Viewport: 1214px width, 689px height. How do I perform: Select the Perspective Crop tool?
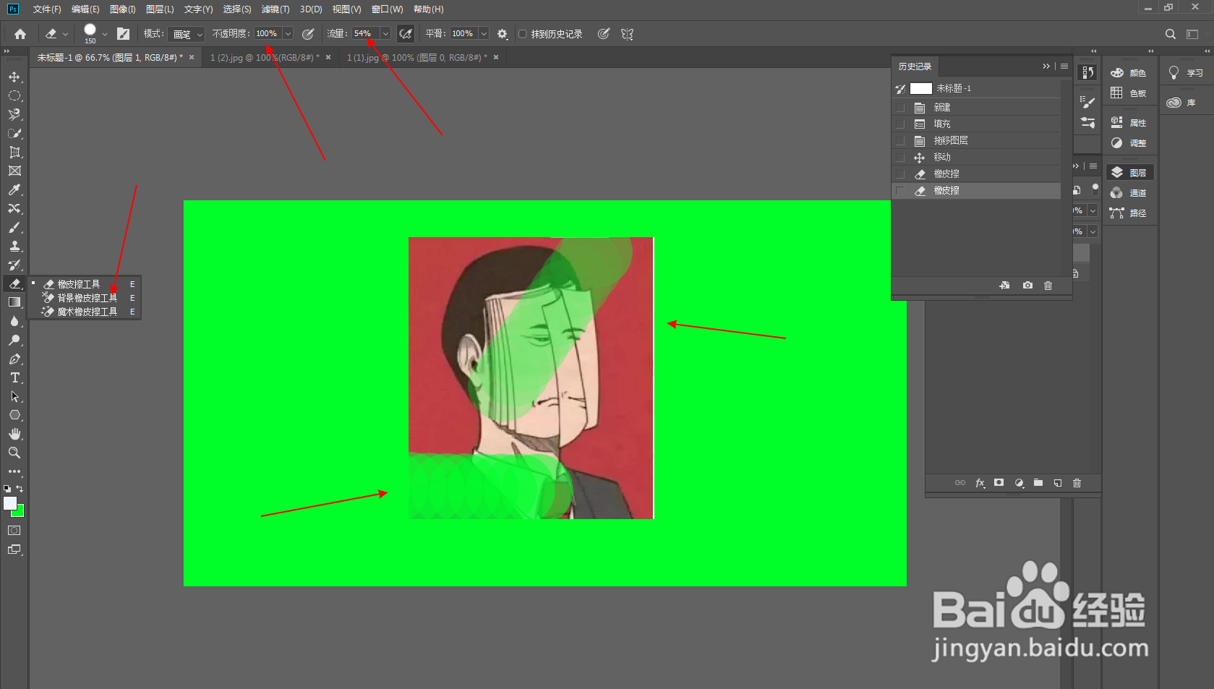pos(14,152)
